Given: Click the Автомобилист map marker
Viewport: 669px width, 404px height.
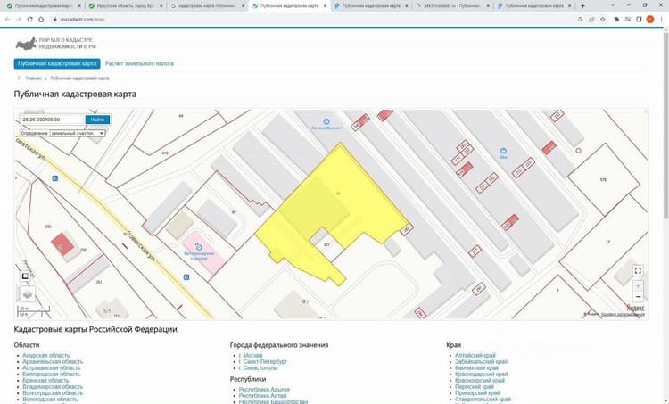Looking at the screenshot, I should (x=326, y=121).
